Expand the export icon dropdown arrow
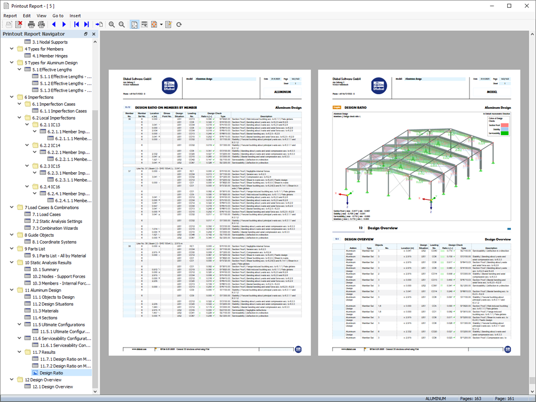The width and height of the screenshot is (536, 402). (x=161, y=25)
